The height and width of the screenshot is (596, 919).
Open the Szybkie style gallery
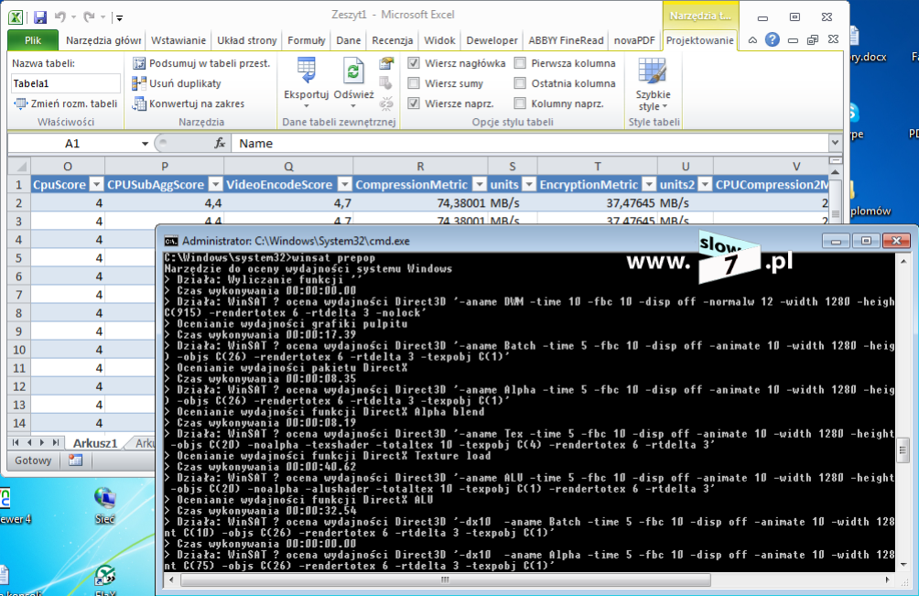coord(653,84)
